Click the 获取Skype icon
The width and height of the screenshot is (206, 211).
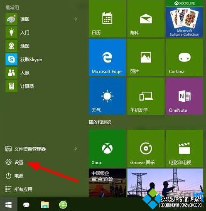click(11, 59)
